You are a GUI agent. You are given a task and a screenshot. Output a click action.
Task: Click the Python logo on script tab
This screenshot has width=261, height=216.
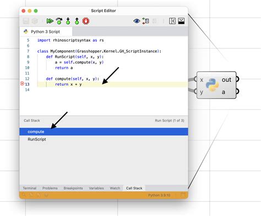(26, 31)
